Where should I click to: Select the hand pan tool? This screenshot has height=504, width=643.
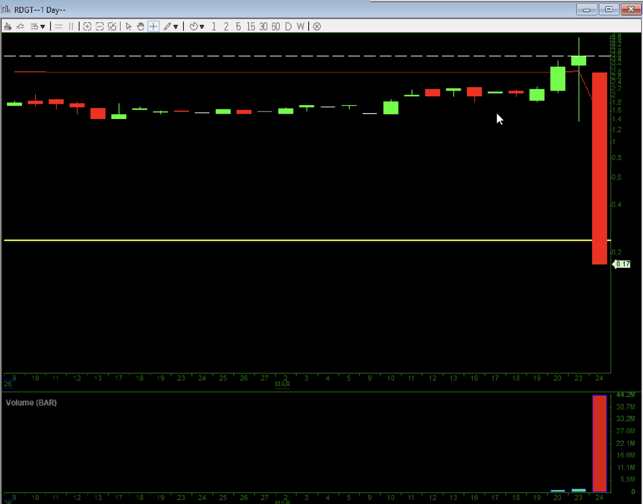click(x=141, y=26)
